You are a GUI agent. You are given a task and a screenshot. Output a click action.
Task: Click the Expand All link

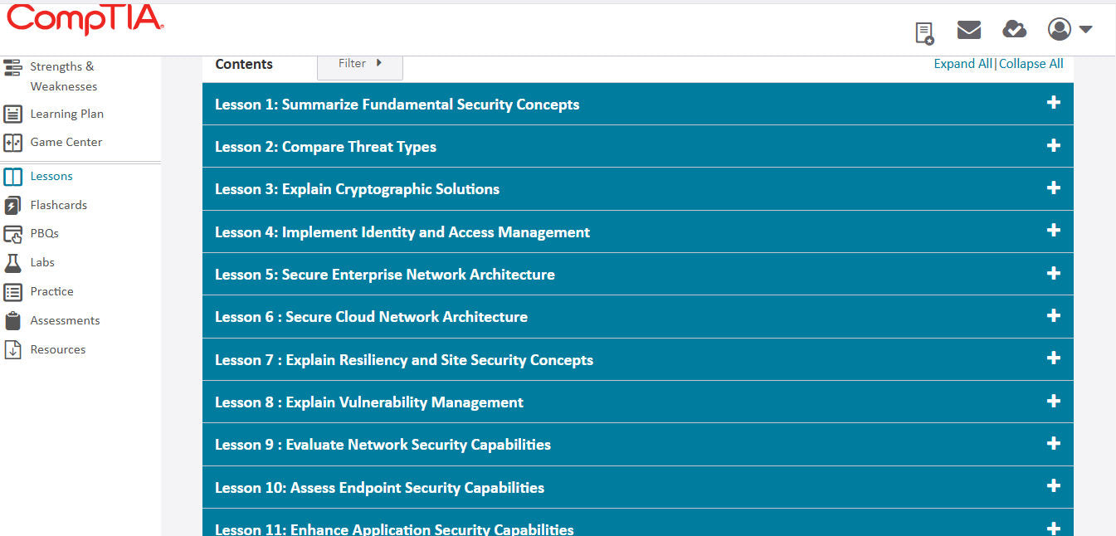[962, 63]
